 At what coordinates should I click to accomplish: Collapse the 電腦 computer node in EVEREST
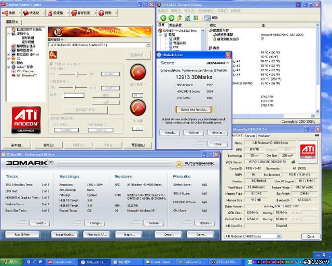pyautogui.click(x=161, y=35)
